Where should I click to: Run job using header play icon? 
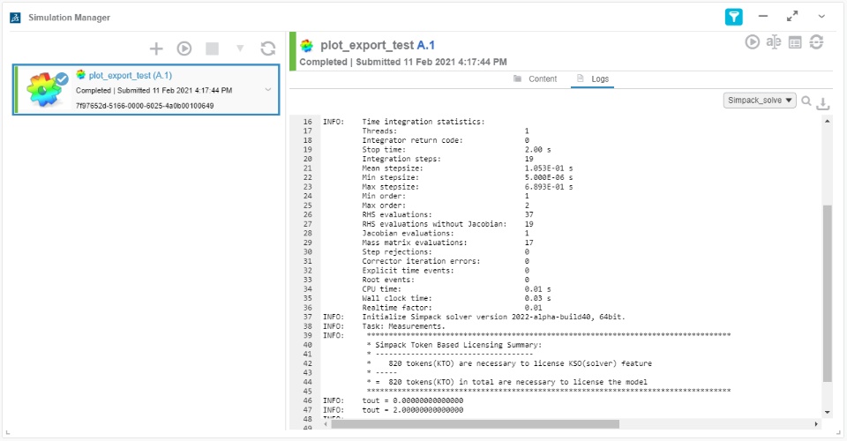pos(752,42)
